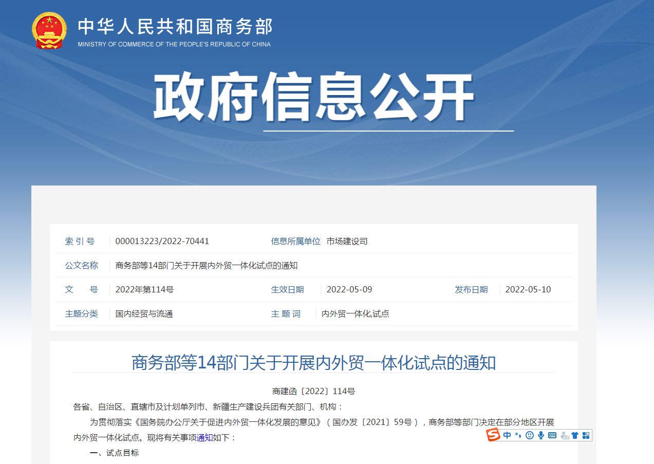Click the 通知 hyperlink in the paragraph

204,438
